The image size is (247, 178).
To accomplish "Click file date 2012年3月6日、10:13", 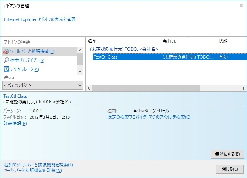I will click(x=49, y=117).
